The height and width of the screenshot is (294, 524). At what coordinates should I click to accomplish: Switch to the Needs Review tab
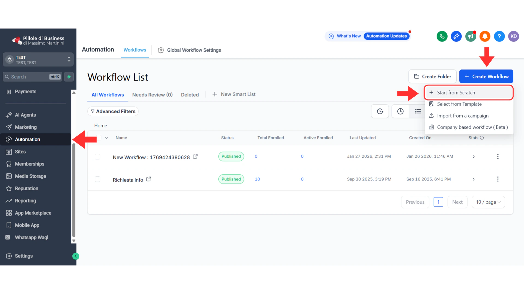click(152, 94)
